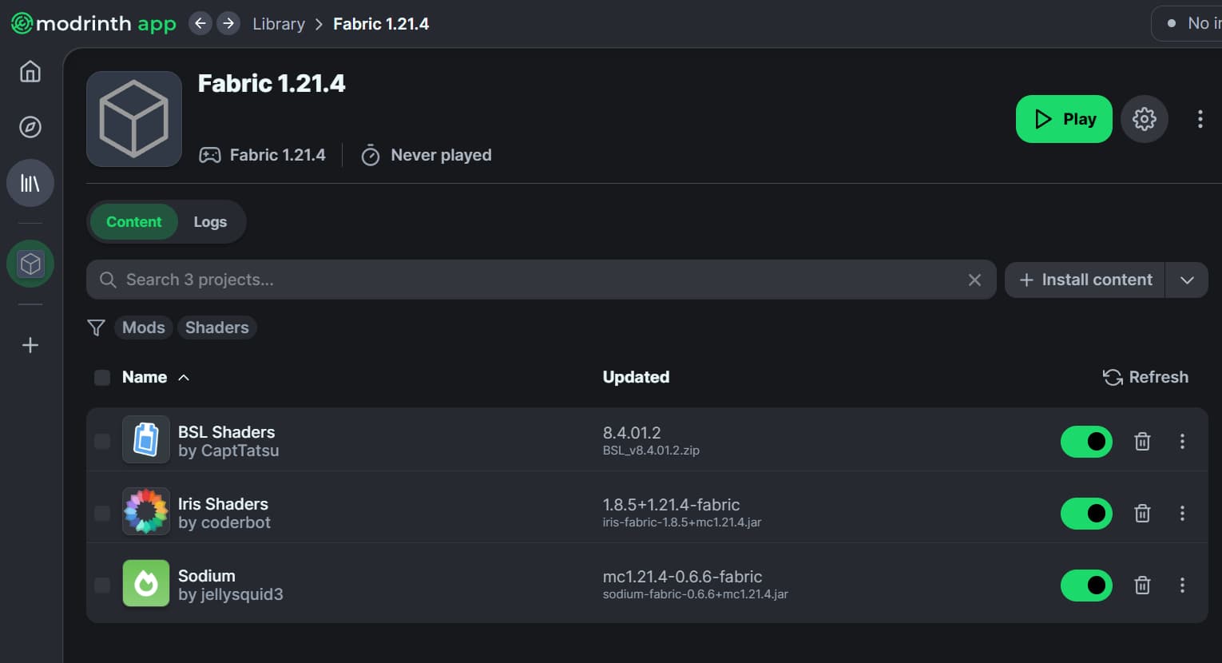The image size is (1222, 663).
Task: Open the instance three-dot menu near Play
Action: (1200, 119)
